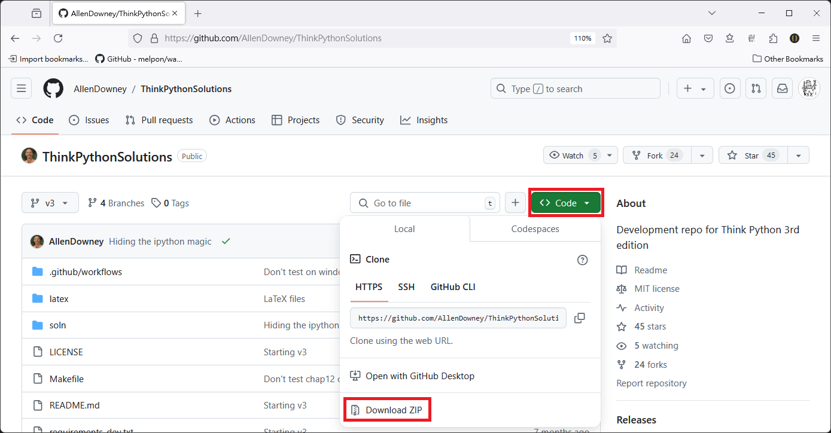Viewport: 831px width, 433px height.
Task: Click the GitHub logo home icon
Action: (53, 89)
